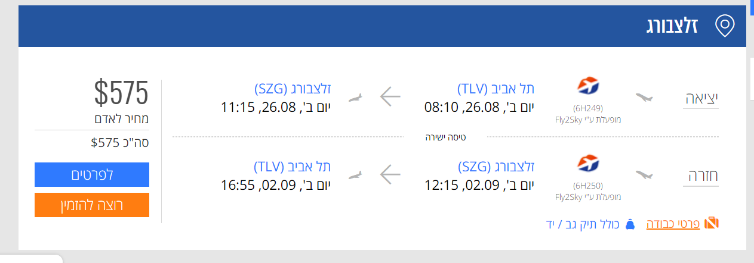Click the יציאה departure label
Viewport: 754px width, 263px height.
(701, 99)
